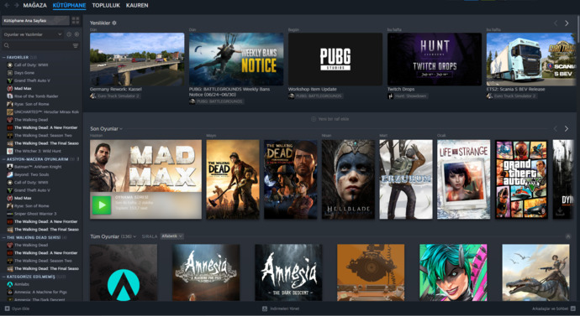Open The Walking Dead Final Season cover
The image size is (580, 316).
[233, 179]
